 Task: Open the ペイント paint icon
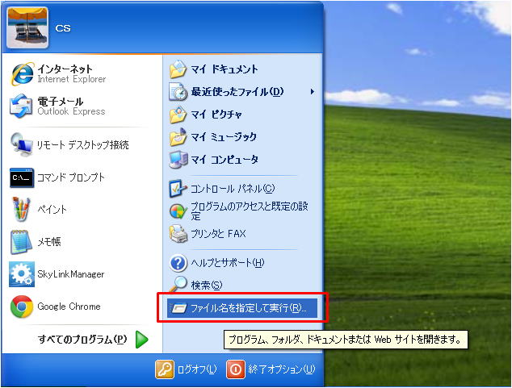pyautogui.click(x=21, y=209)
